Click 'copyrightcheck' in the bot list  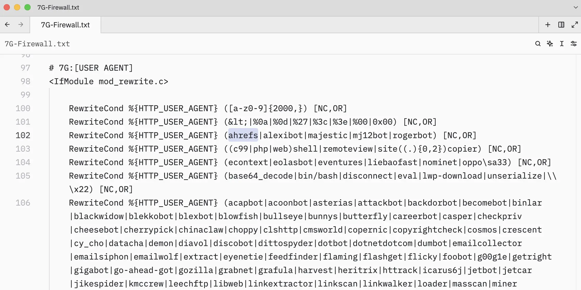click(427, 230)
